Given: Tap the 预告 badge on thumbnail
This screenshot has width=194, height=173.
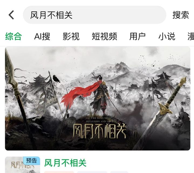Looking at the screenshot, I should 32,161.
